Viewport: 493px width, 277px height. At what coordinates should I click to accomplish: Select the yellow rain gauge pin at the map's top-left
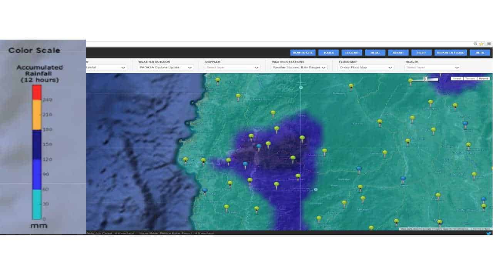(218, 80)
